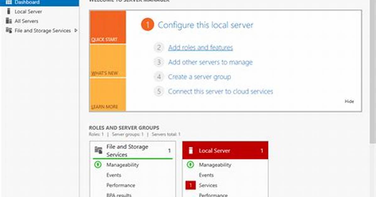Click the Local Server icon in sidebar
Screen dimensions: 376x197
tap(8, 11)
